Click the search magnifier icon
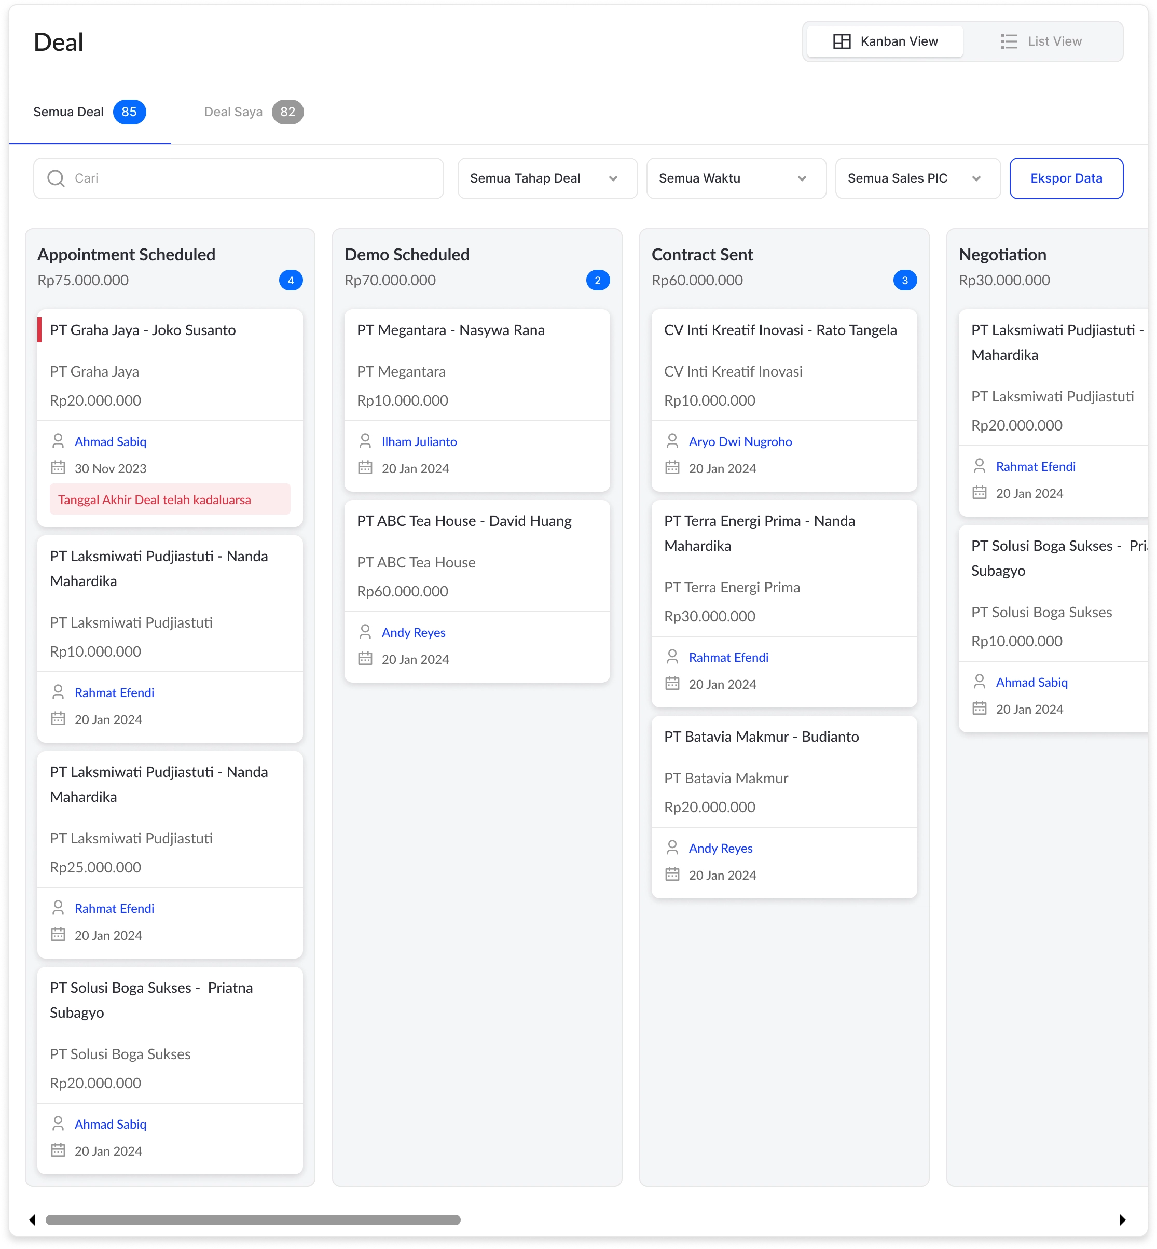Screen dimensions: 1157x1249 point(56,178)
